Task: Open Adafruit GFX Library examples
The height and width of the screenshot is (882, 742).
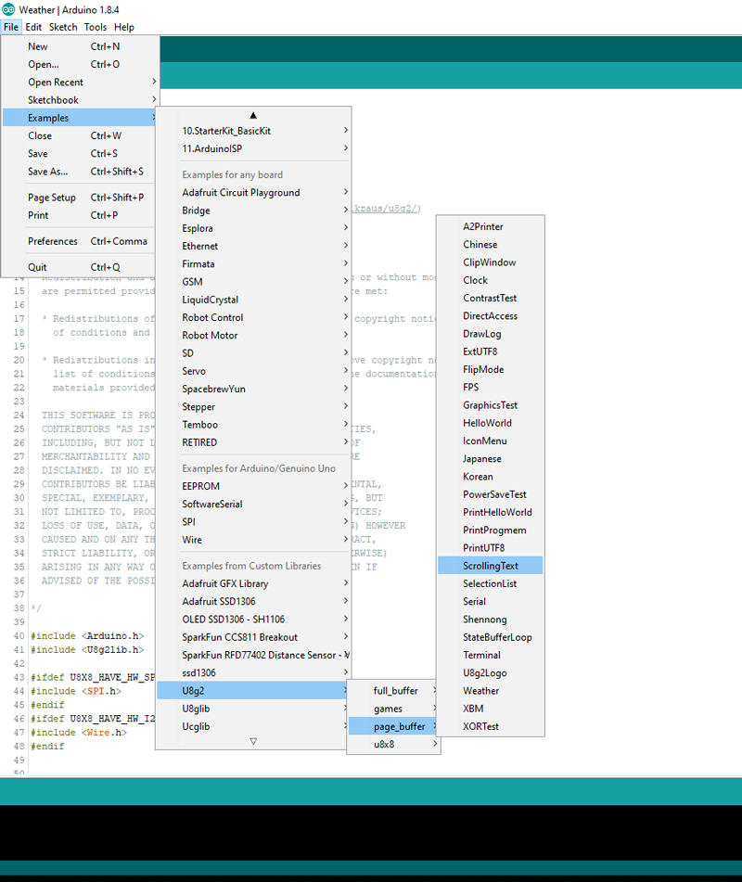Action: pos(253,584)
